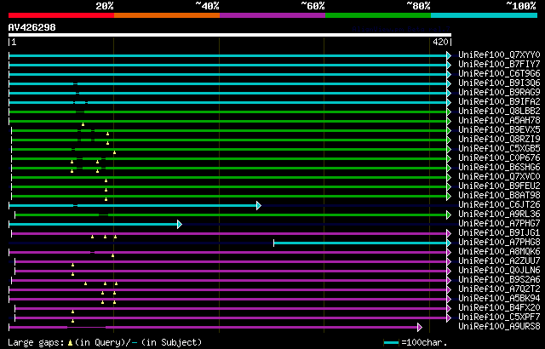Select the UniRef100_B9IJG1 label
Image resolution: width=545 pixels, height=349 pixels.
[x=499, y=233]
